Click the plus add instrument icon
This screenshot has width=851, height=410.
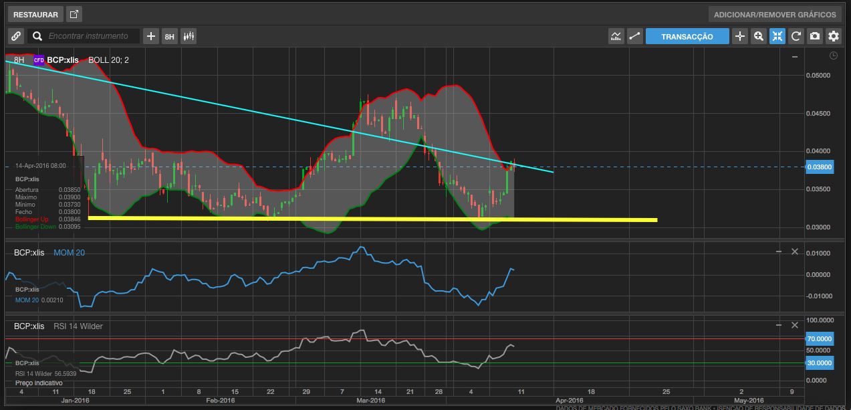point(151,36)
